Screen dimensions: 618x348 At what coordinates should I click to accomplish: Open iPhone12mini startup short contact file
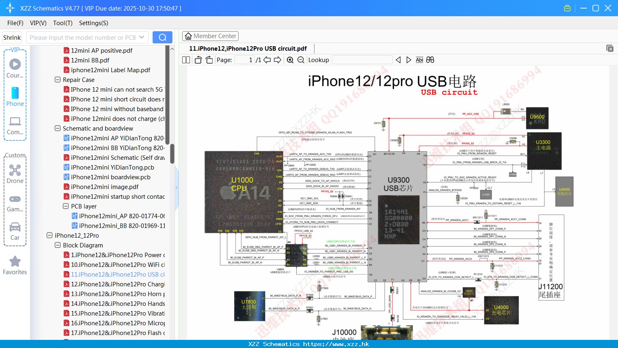pos(114,197)
